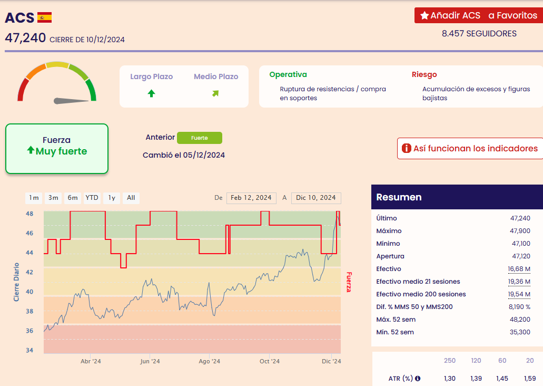Screen dimensions: 543x386
Task: Click the Efectivo value 16,68 M
Action: click(519, 269)
